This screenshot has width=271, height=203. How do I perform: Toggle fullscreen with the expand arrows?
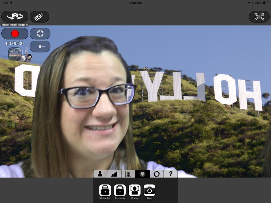click(259, 17)
